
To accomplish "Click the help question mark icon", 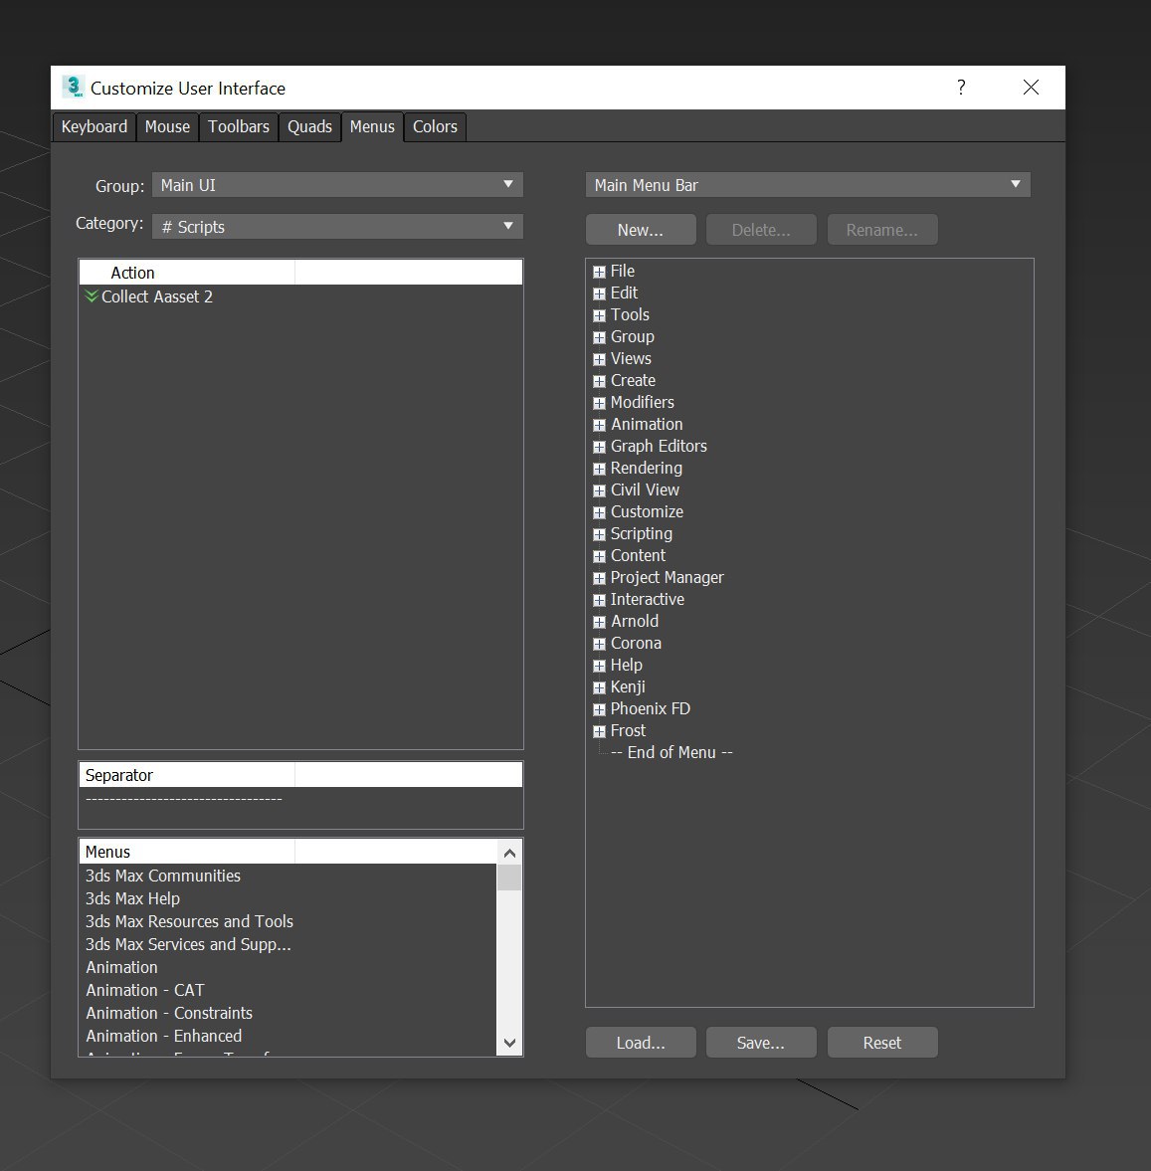I will click(x=961, y=88).
